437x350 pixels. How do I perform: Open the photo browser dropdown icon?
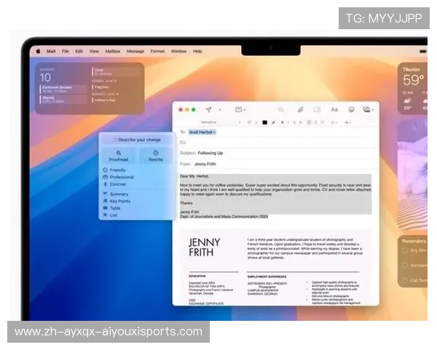click(368, 109)
